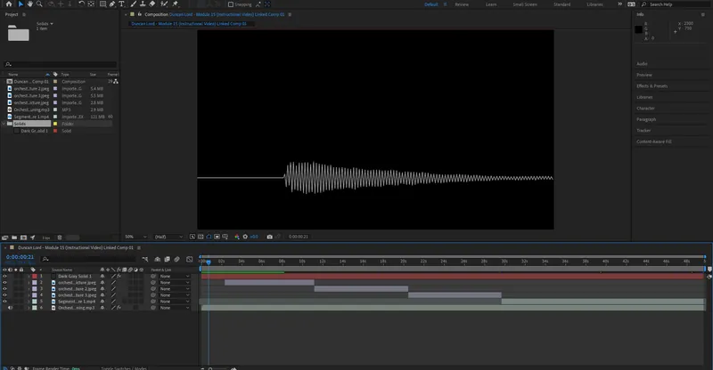Switch to the Standard workspace
Image resolution: width=713 pixels, height=370 pixels.
pyautogui.click(x=561, y=4)
